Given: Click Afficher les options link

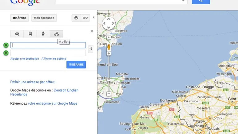Looking at the screenshot, I should (x=54, y=58).
